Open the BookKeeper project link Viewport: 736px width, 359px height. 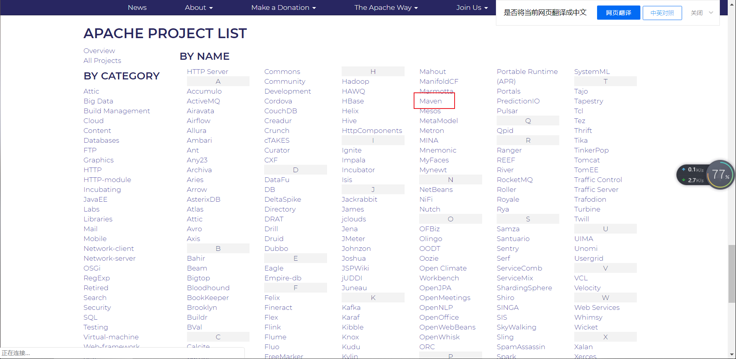point(208,298)
